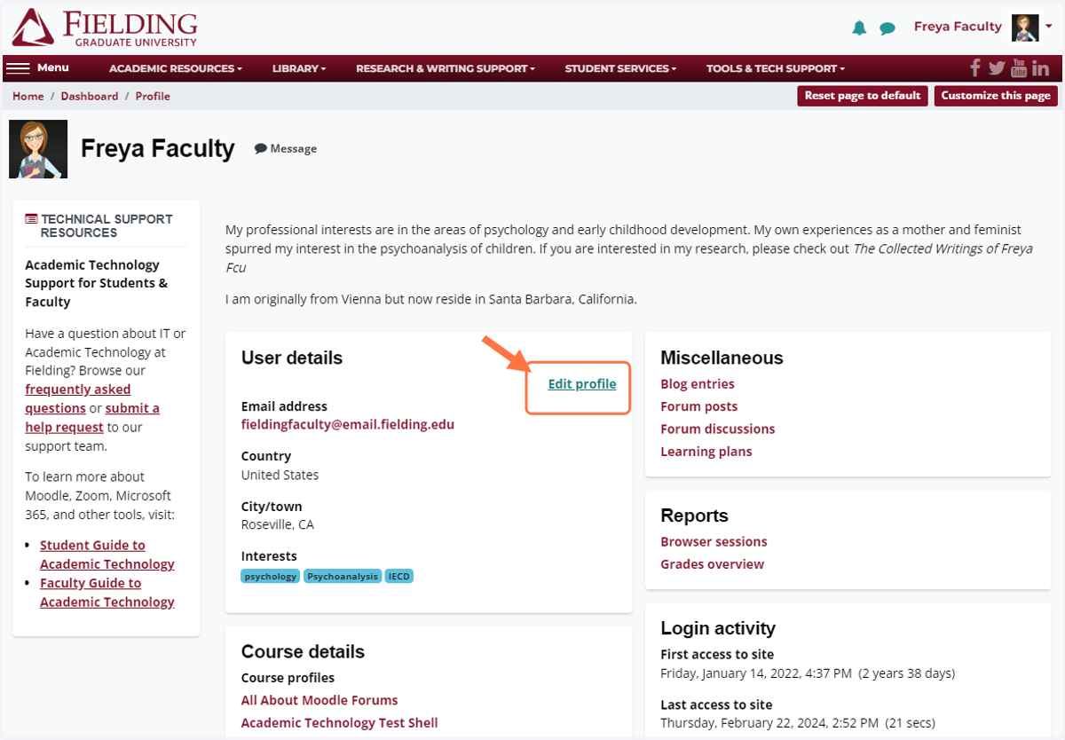
Task: Click the Psychoanalysis interest tag
Action: click(x=343, y=576)
